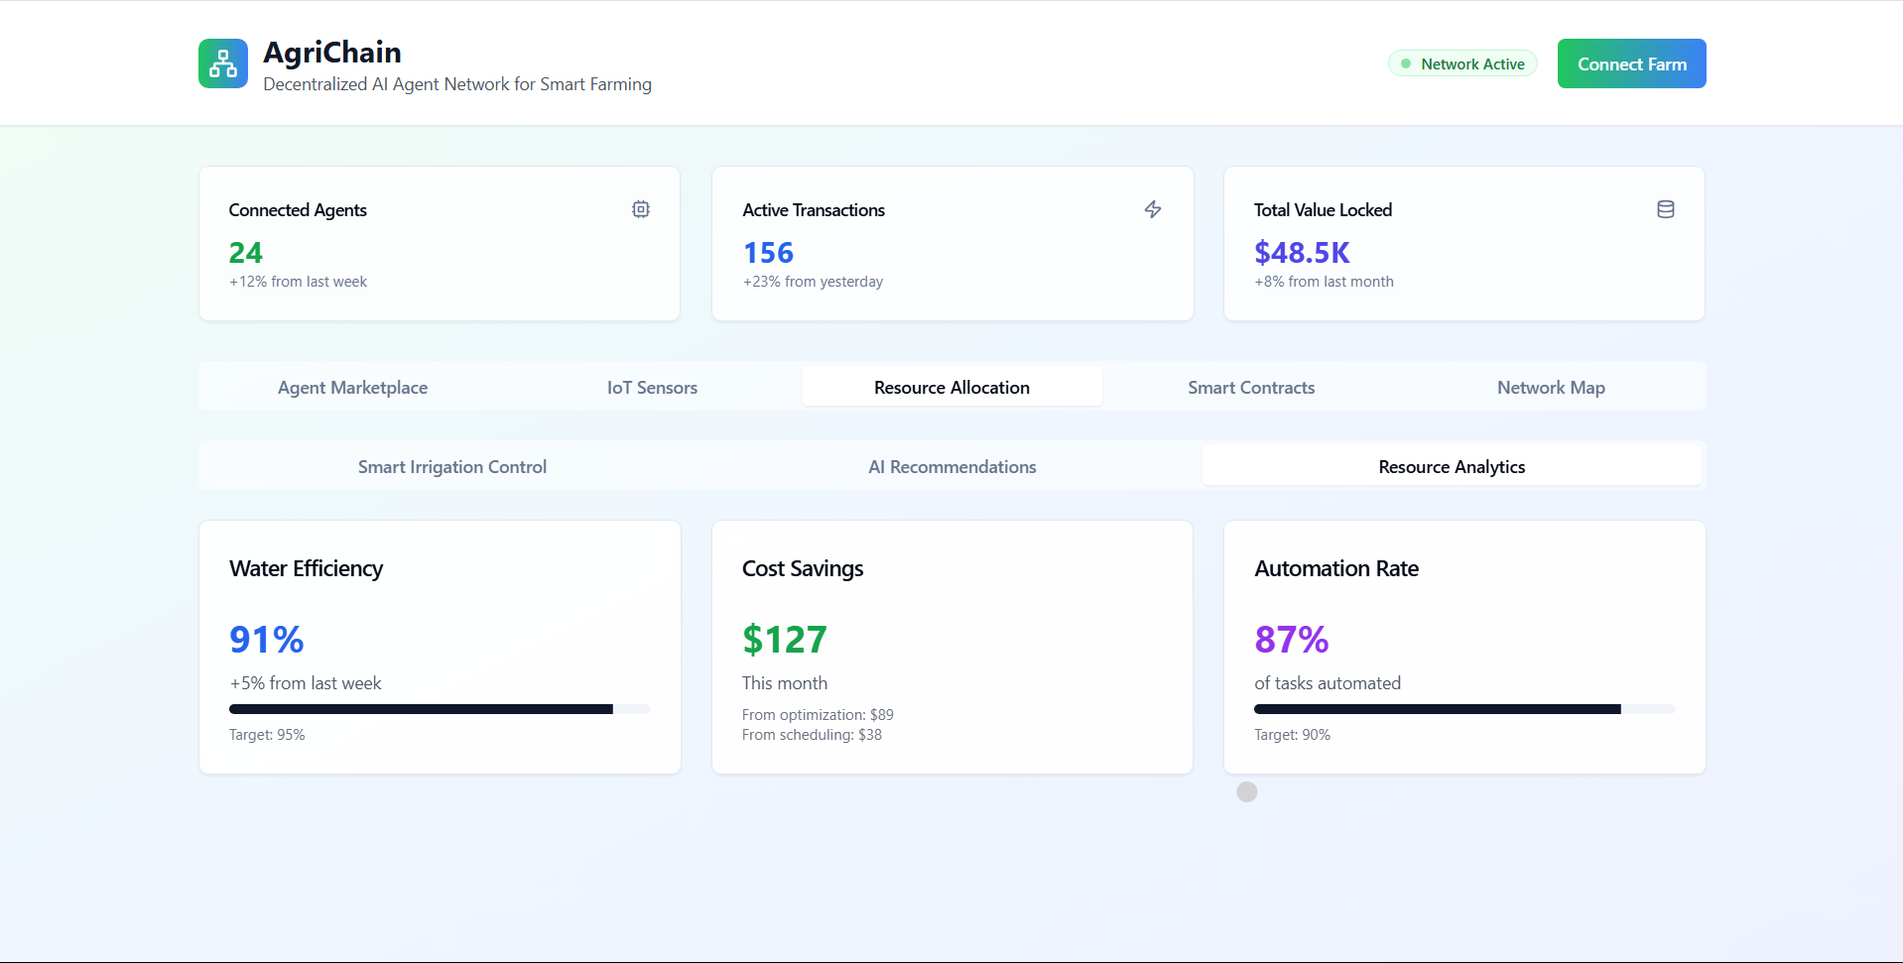Select the Resource Analytics sub-tab
This screenshot has height=963, width=1903.
1452,466
